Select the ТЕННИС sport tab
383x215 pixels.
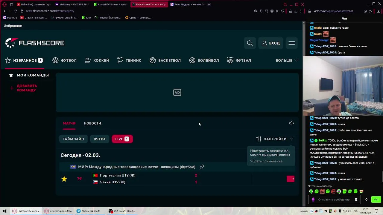point(129,60)
